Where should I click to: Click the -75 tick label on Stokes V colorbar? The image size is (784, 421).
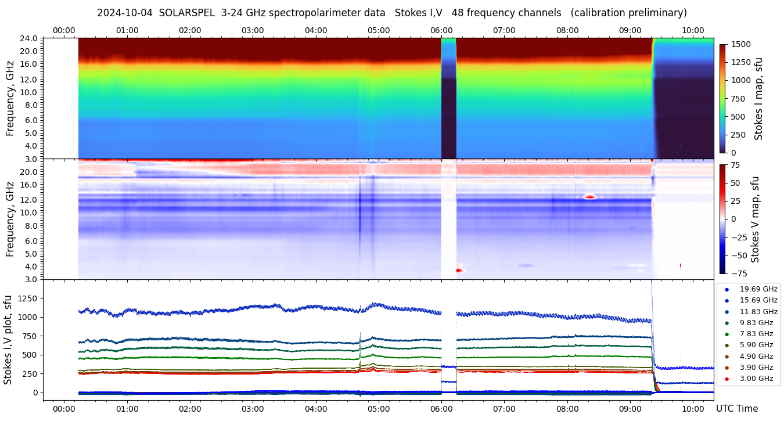[x=738, y=273]
